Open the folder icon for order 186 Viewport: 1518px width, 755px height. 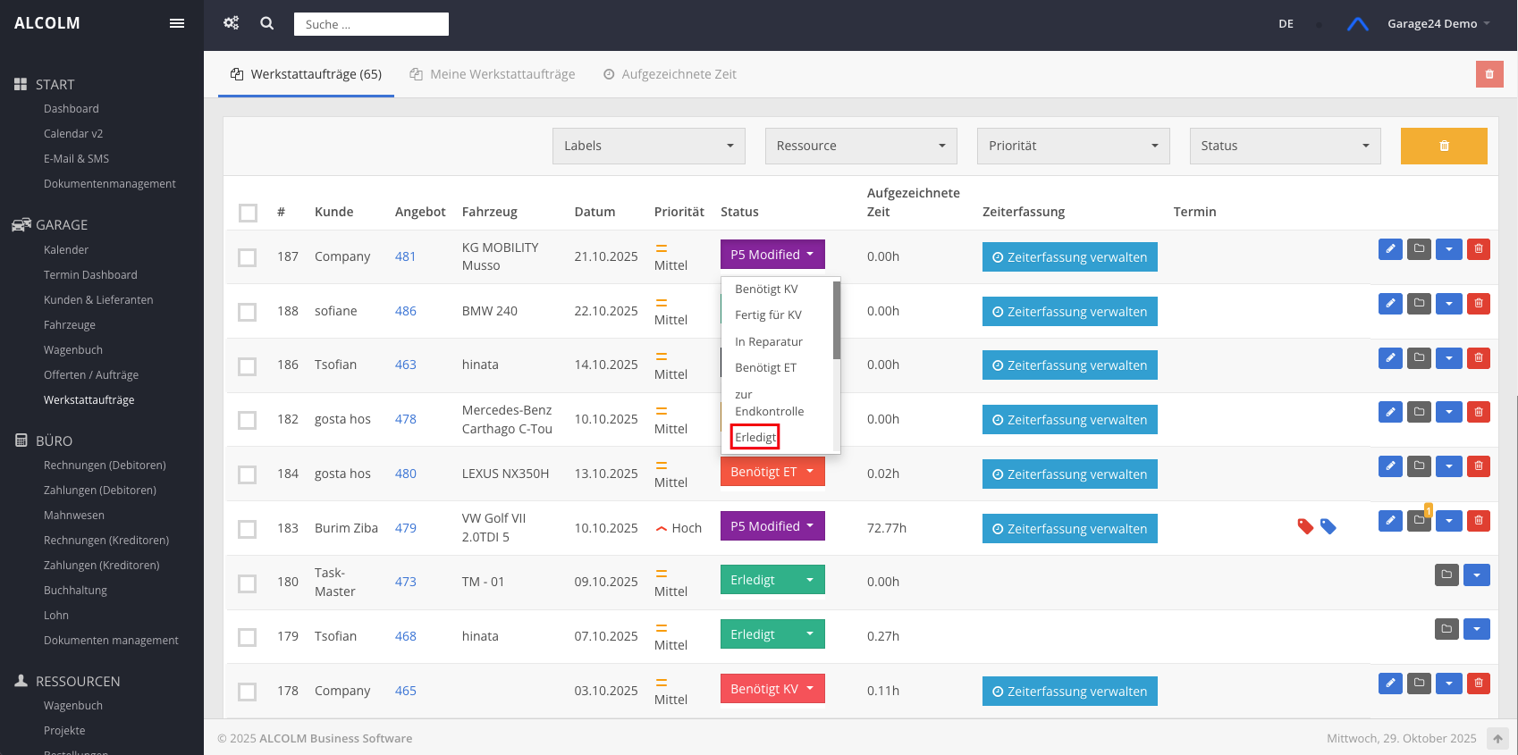[1419, 358]
